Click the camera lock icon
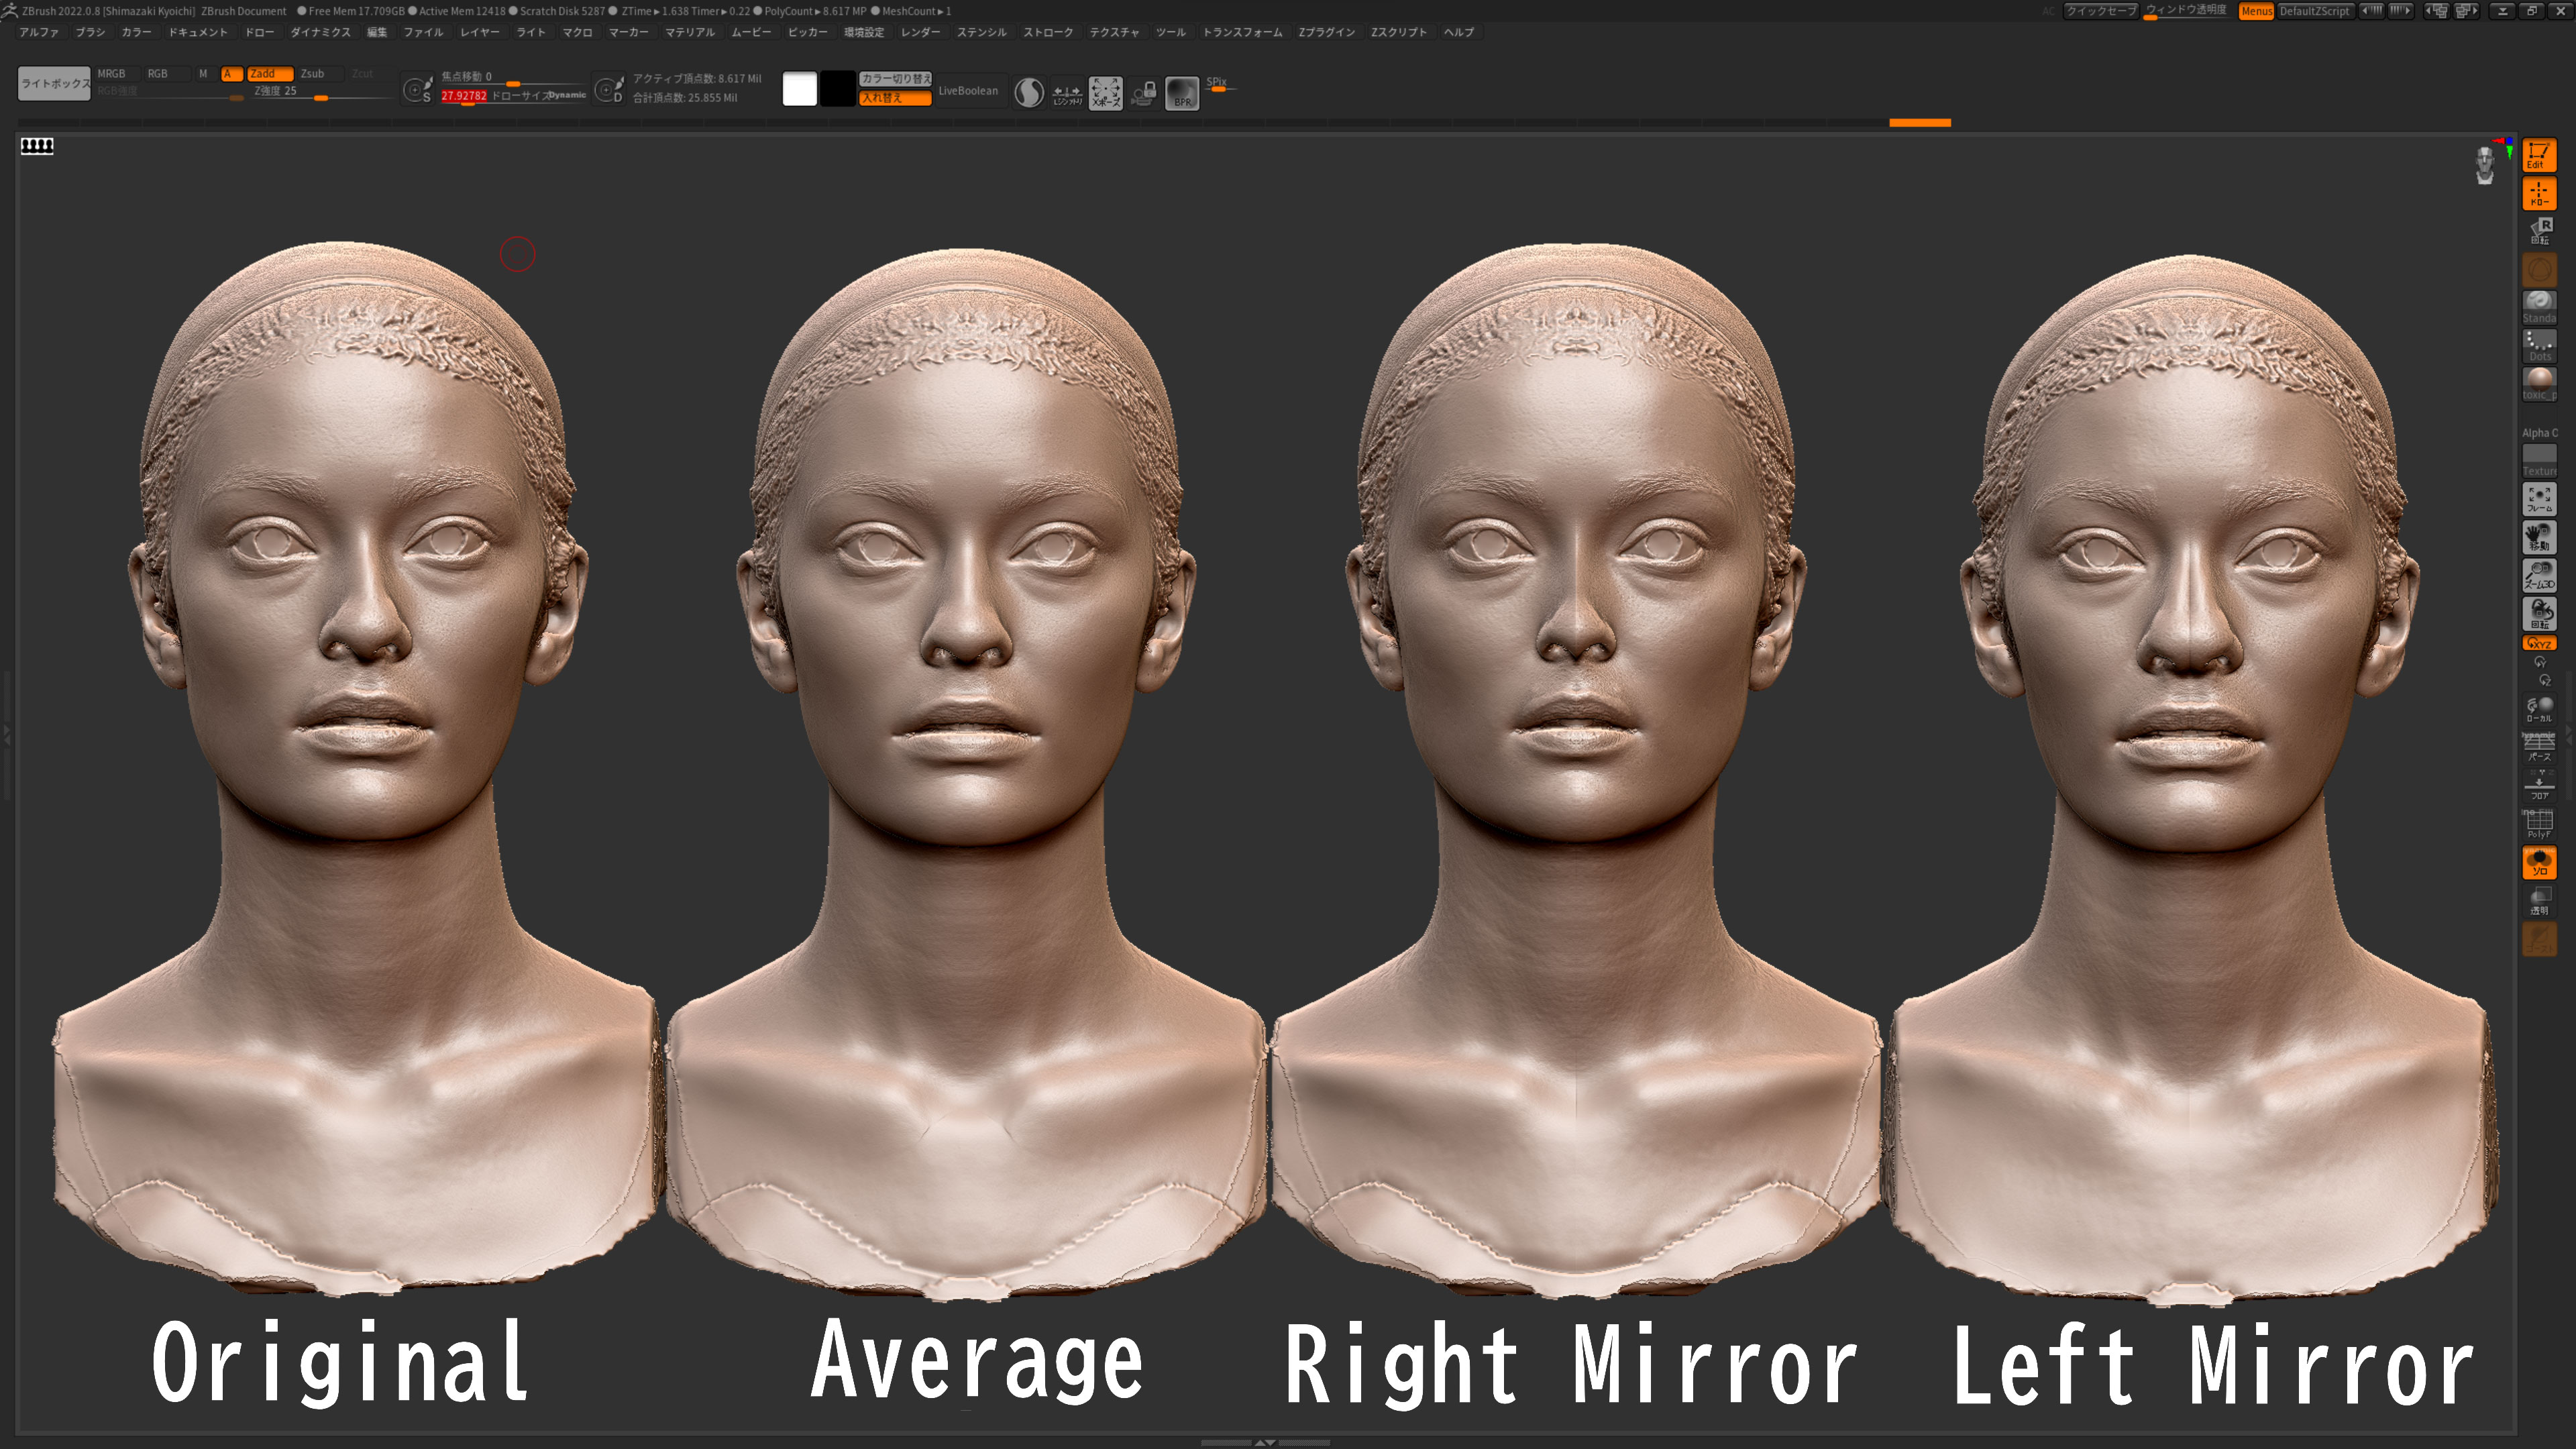The height and width of the screenshot is (1449, 2576). (x=1143, y=93)
